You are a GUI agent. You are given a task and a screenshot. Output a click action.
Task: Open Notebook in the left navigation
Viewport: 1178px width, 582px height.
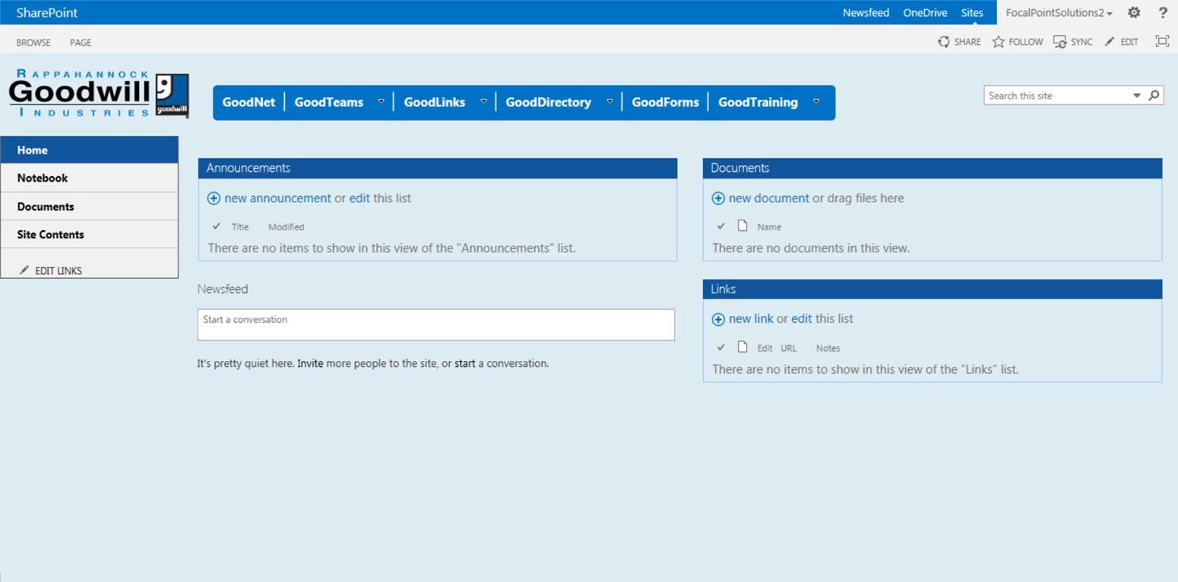pos(90,178)
